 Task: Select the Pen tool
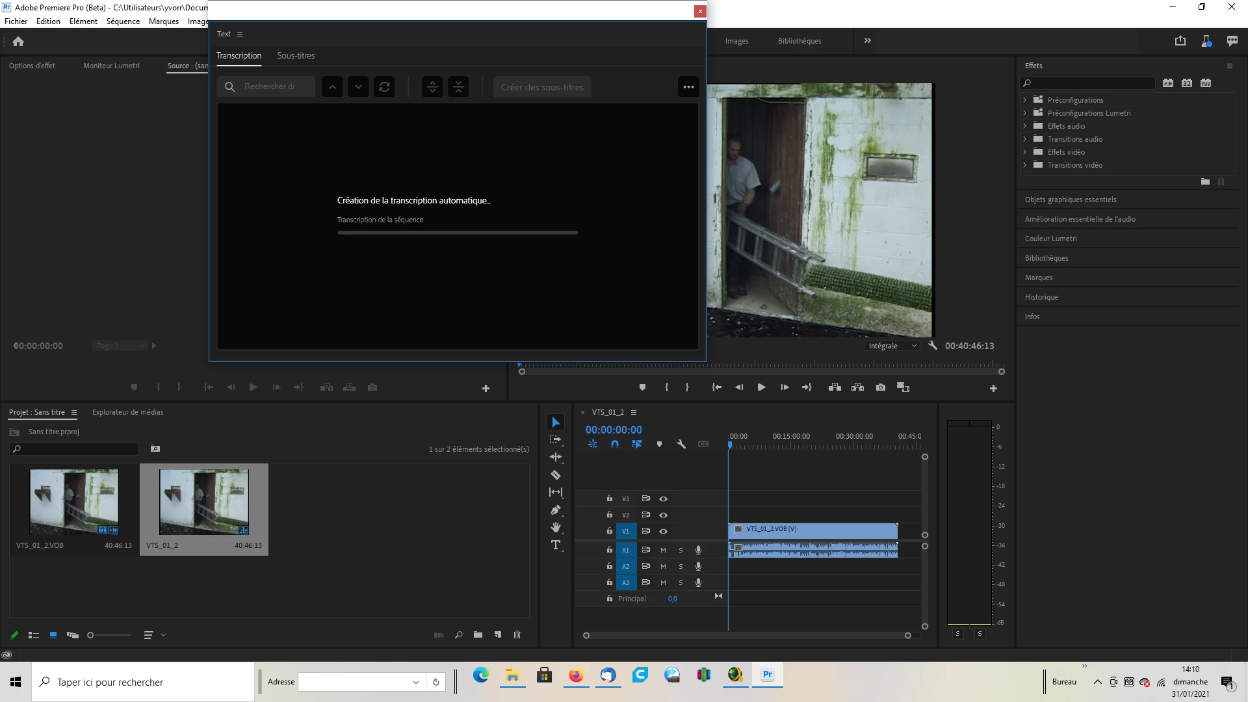pyautogui.click(x=556, y=510)
